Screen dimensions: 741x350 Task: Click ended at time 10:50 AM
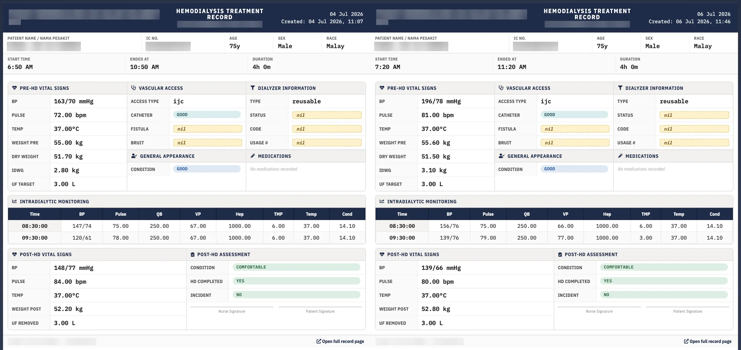coord(144,67)
